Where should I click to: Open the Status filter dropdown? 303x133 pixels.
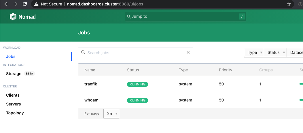tap(275, 52)
